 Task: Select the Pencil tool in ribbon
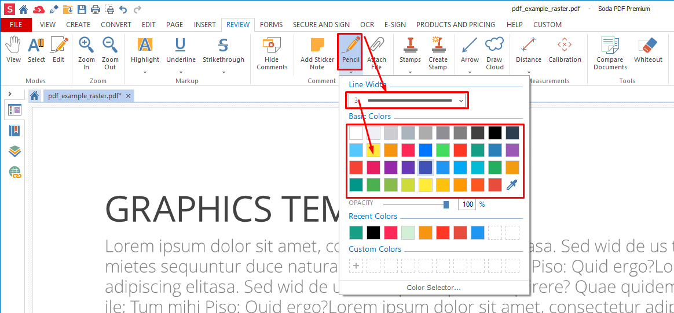point(350,51)
